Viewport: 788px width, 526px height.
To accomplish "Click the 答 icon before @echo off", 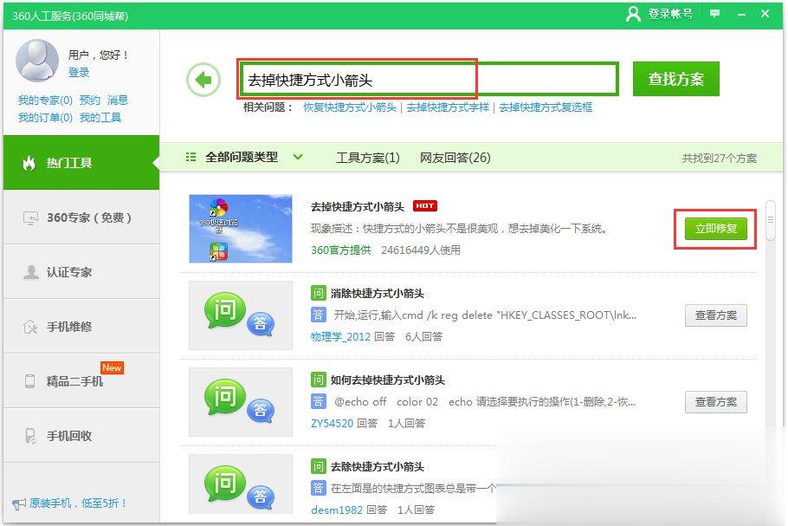I will tap(318, 402).
